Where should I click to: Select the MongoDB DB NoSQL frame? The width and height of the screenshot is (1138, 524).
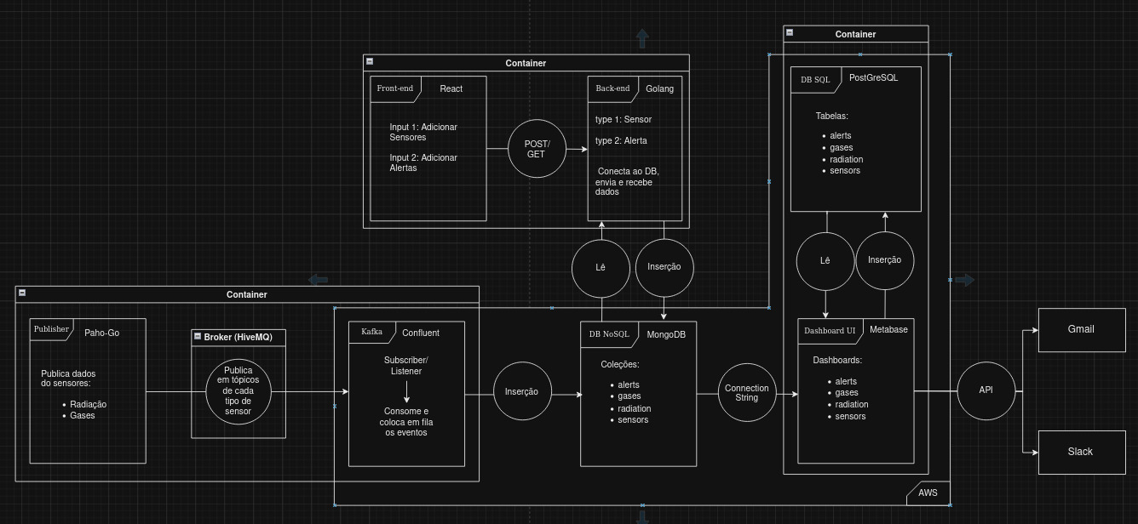pos(638,394)
